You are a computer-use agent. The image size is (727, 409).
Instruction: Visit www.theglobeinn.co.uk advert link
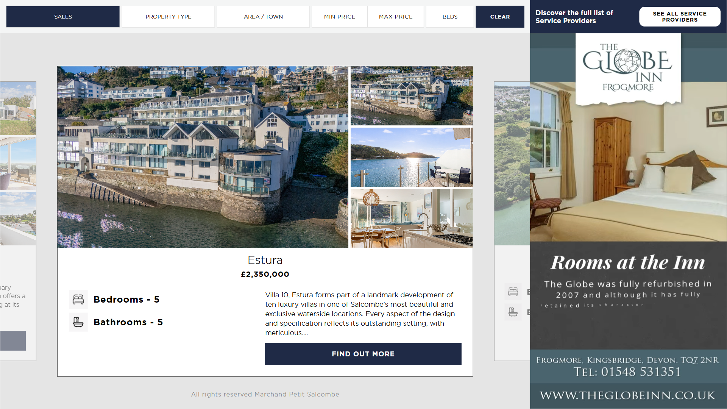click(628, 396)
